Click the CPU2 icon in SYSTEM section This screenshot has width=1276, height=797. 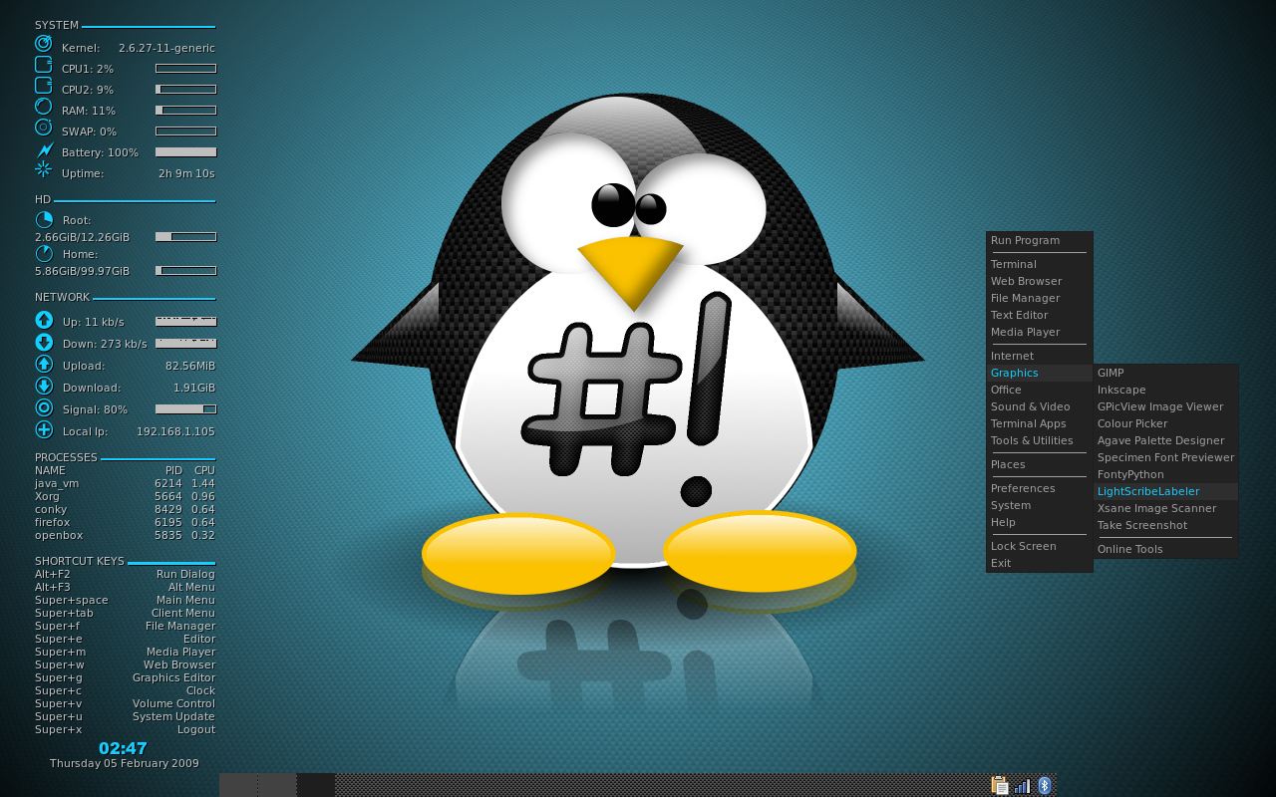tap(43, 86)
